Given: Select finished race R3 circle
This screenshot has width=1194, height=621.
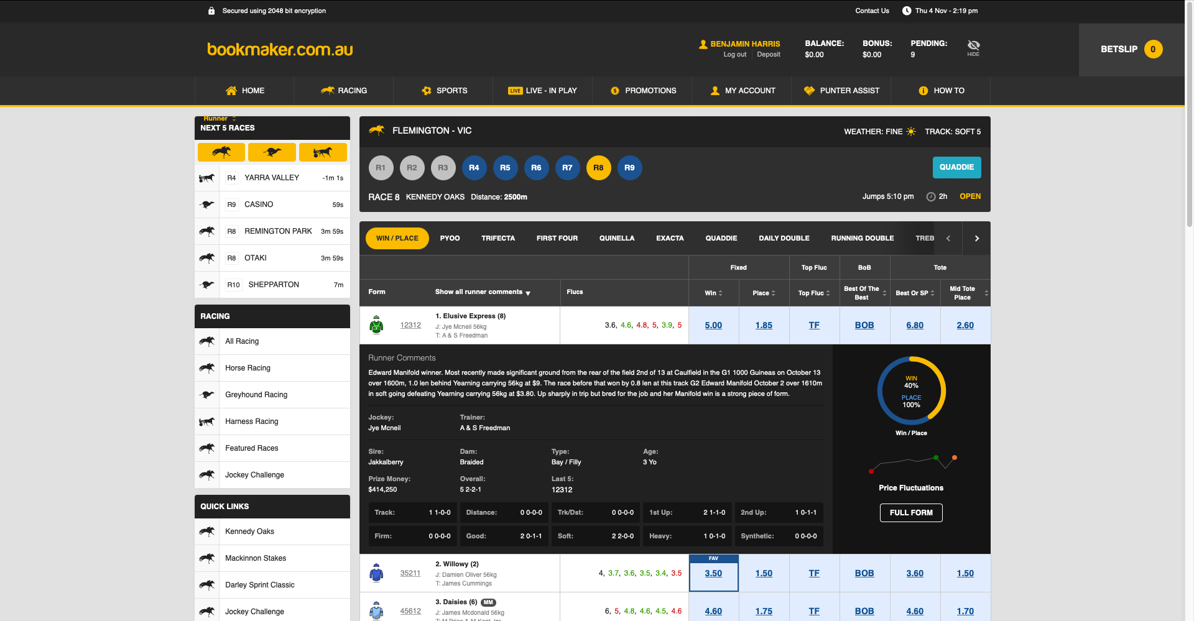Looking at the screenshot, I should pyautogui.click(x=443, y=168).
